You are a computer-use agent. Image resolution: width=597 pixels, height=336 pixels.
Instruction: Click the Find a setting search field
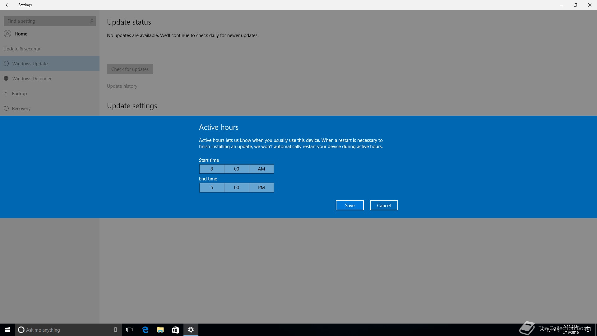50,21
